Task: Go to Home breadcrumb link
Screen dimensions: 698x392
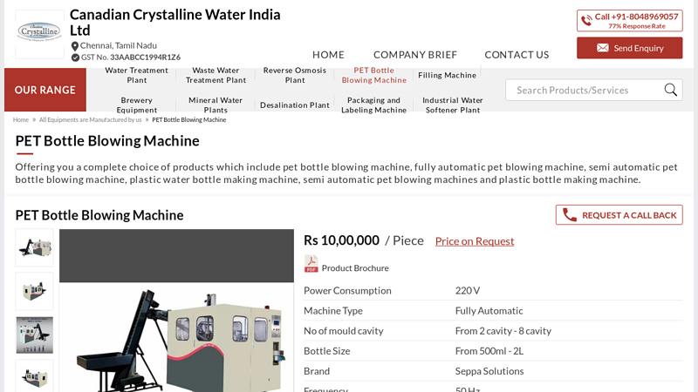Action: 20,119
